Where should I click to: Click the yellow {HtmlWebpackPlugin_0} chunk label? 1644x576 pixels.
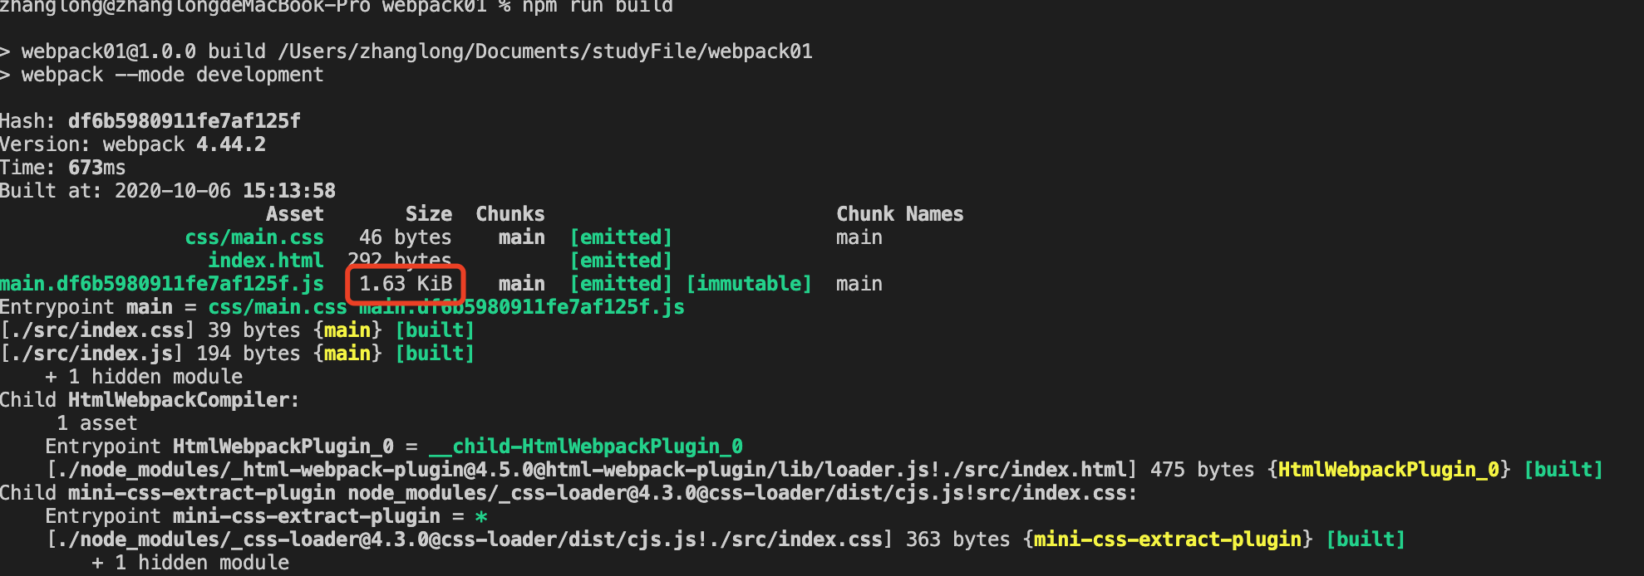tap(1389, 470)
